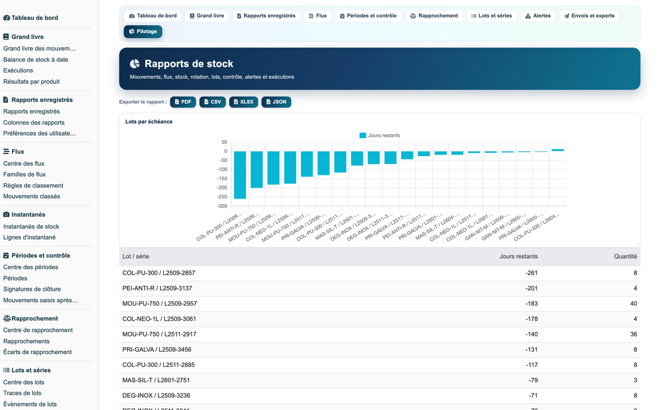Image resolution: width=662 pixels, height=410 pixels.
Task: Open the Rapprochement top tab
Action: (x=434, y=16)
